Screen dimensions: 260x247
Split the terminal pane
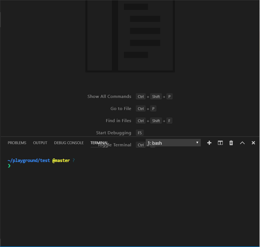point(220,143)
